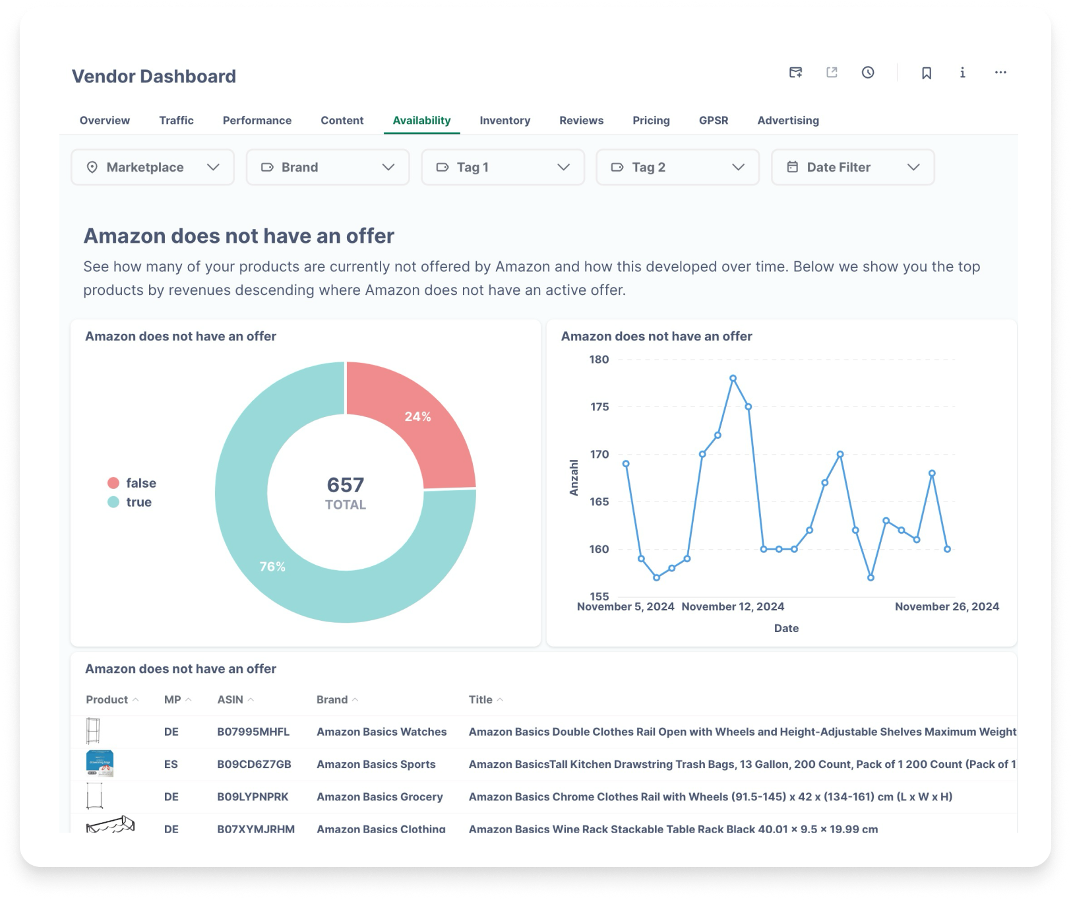Click the line chart peak point at 178
This screenshot has width=1071, height=900.
click(733, 379)
